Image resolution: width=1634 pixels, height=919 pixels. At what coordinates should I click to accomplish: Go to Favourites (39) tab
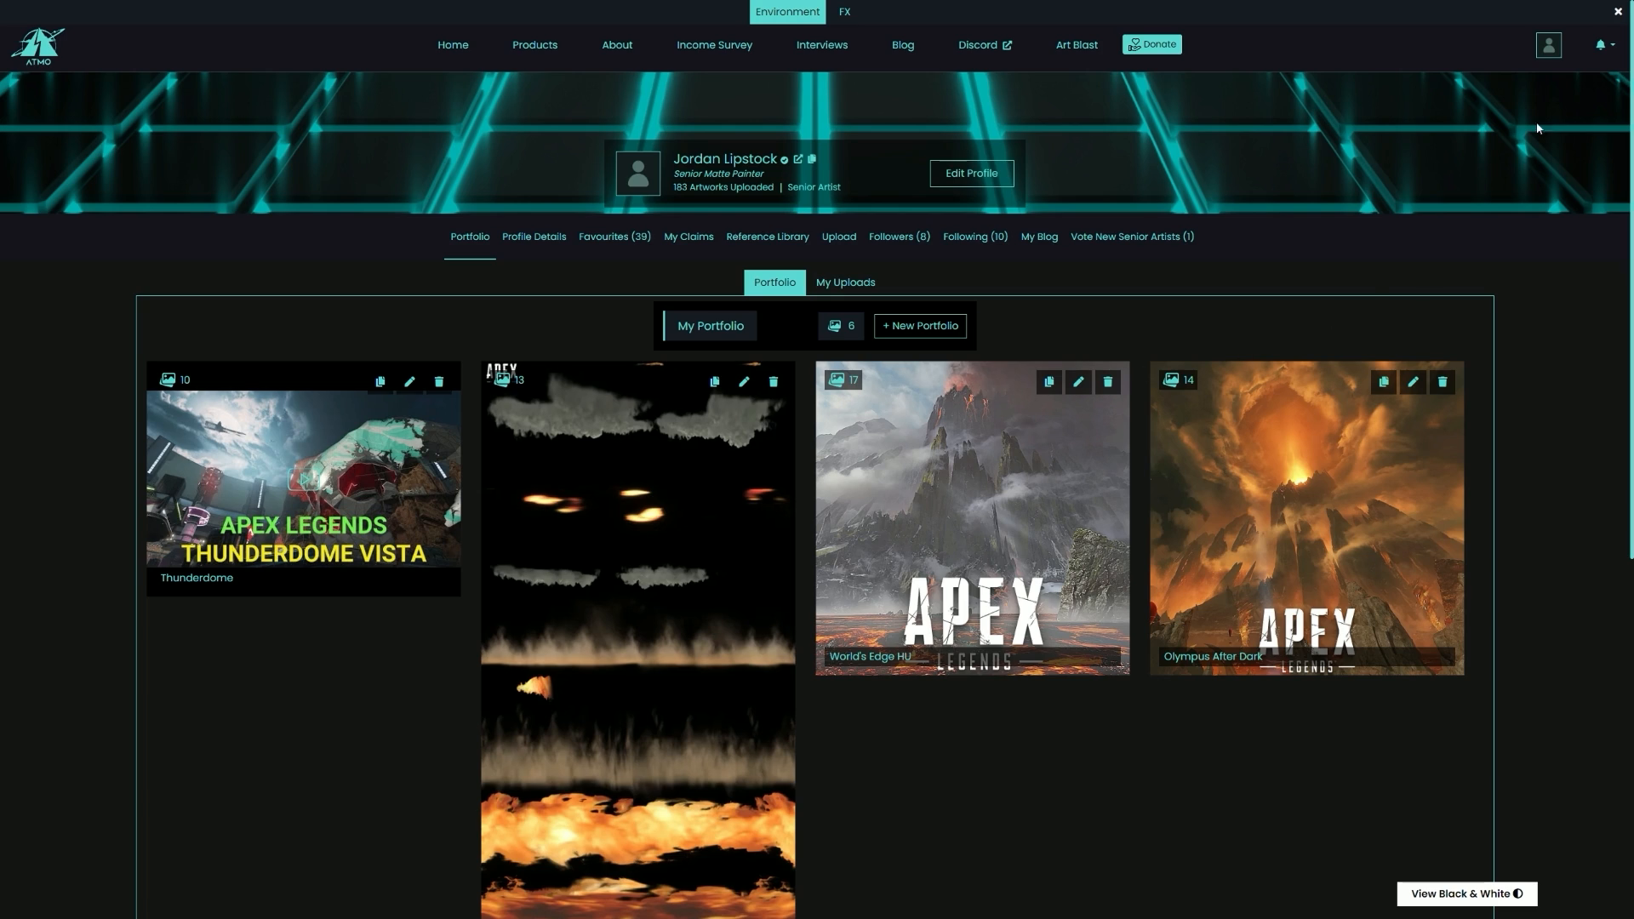click(614, 237)
